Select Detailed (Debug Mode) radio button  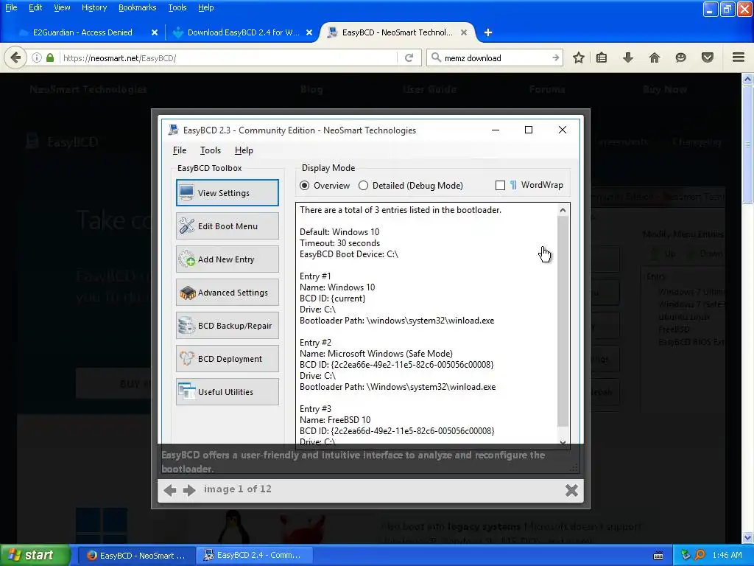[364, 185]
